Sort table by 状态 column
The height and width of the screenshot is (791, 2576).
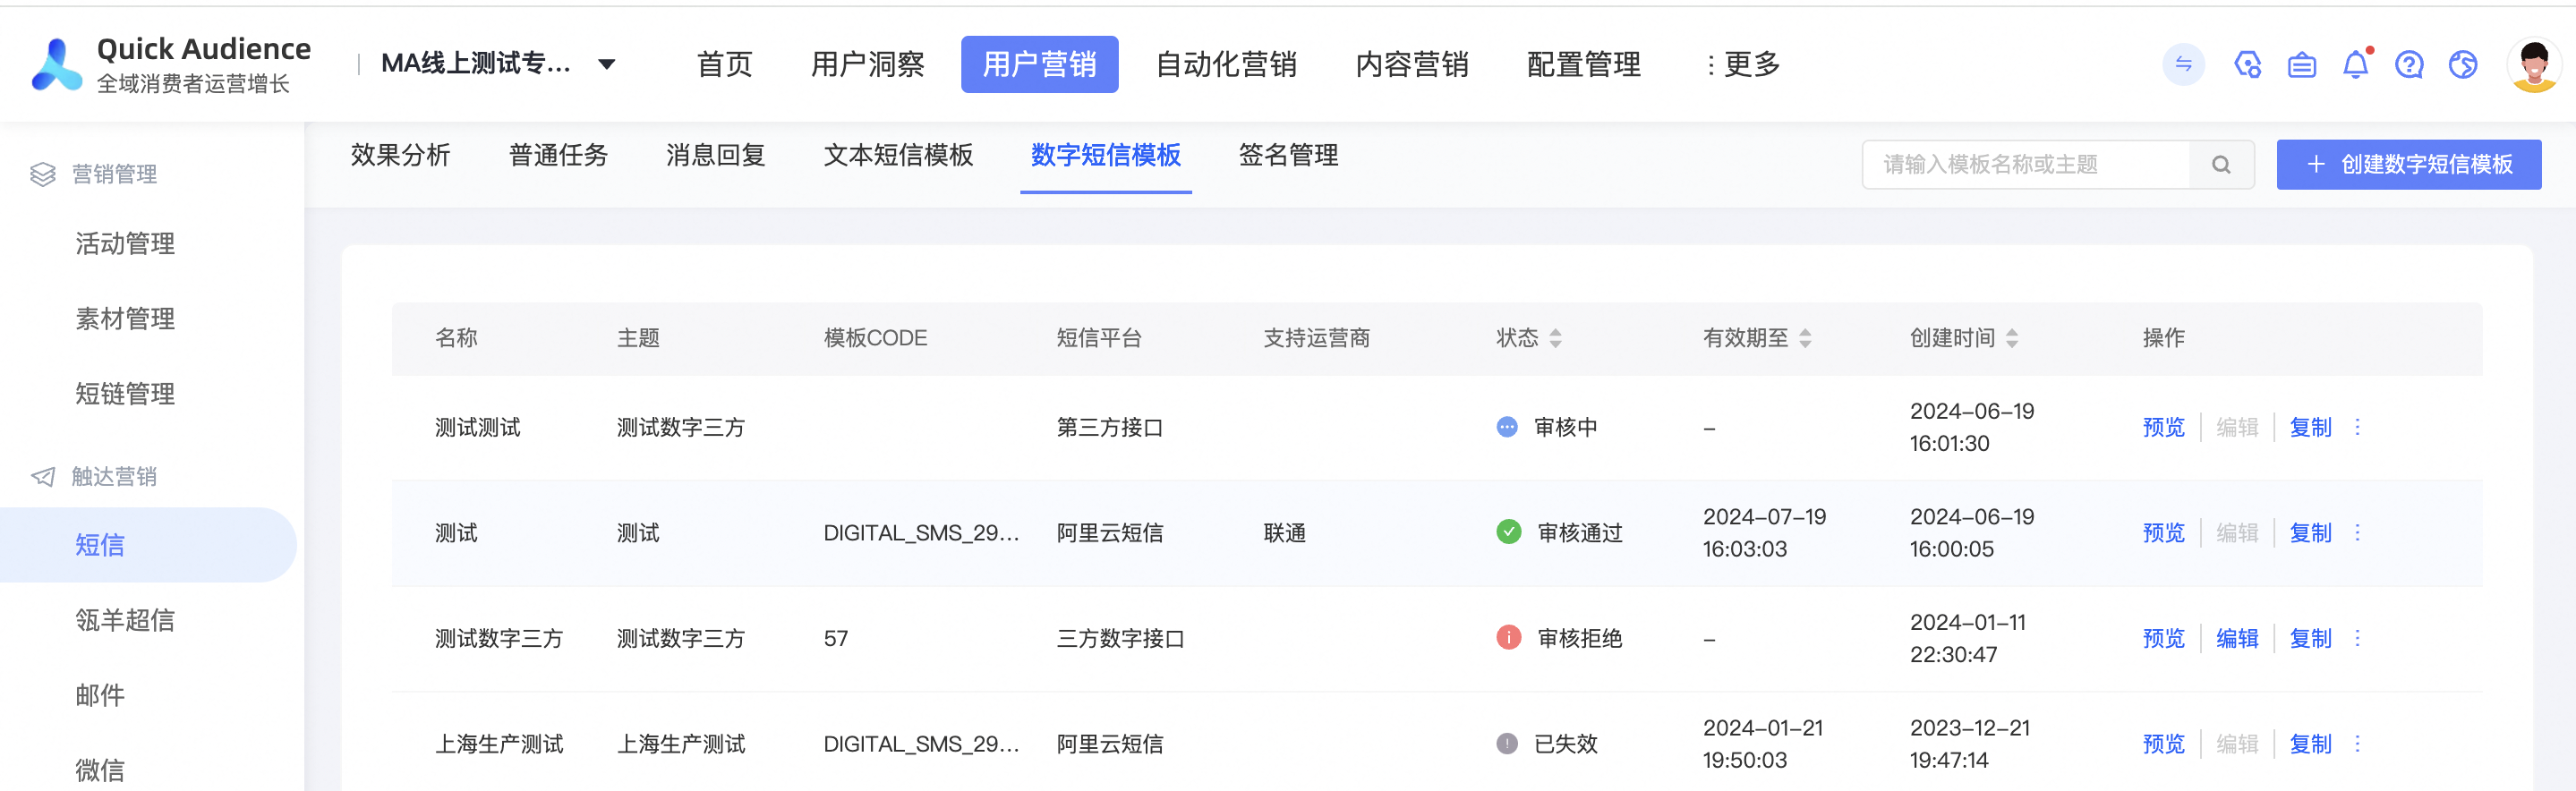point(1555,338)
